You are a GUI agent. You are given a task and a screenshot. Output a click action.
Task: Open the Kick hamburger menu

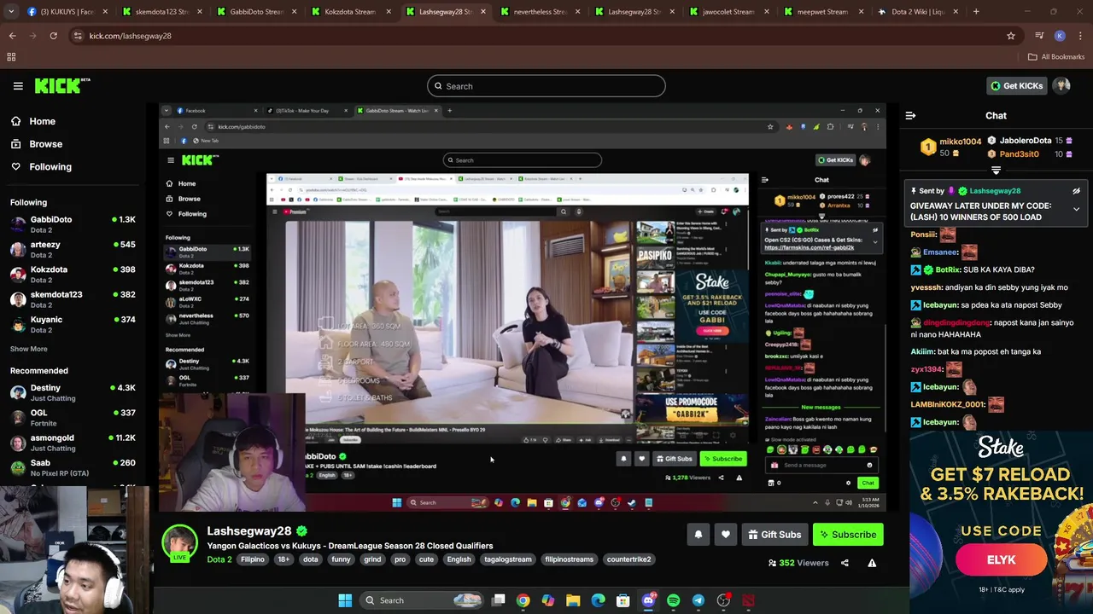pyautogui.click(x=18, y=86)
